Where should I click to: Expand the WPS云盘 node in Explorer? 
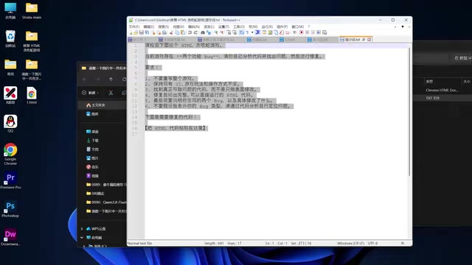click(82, 229)
